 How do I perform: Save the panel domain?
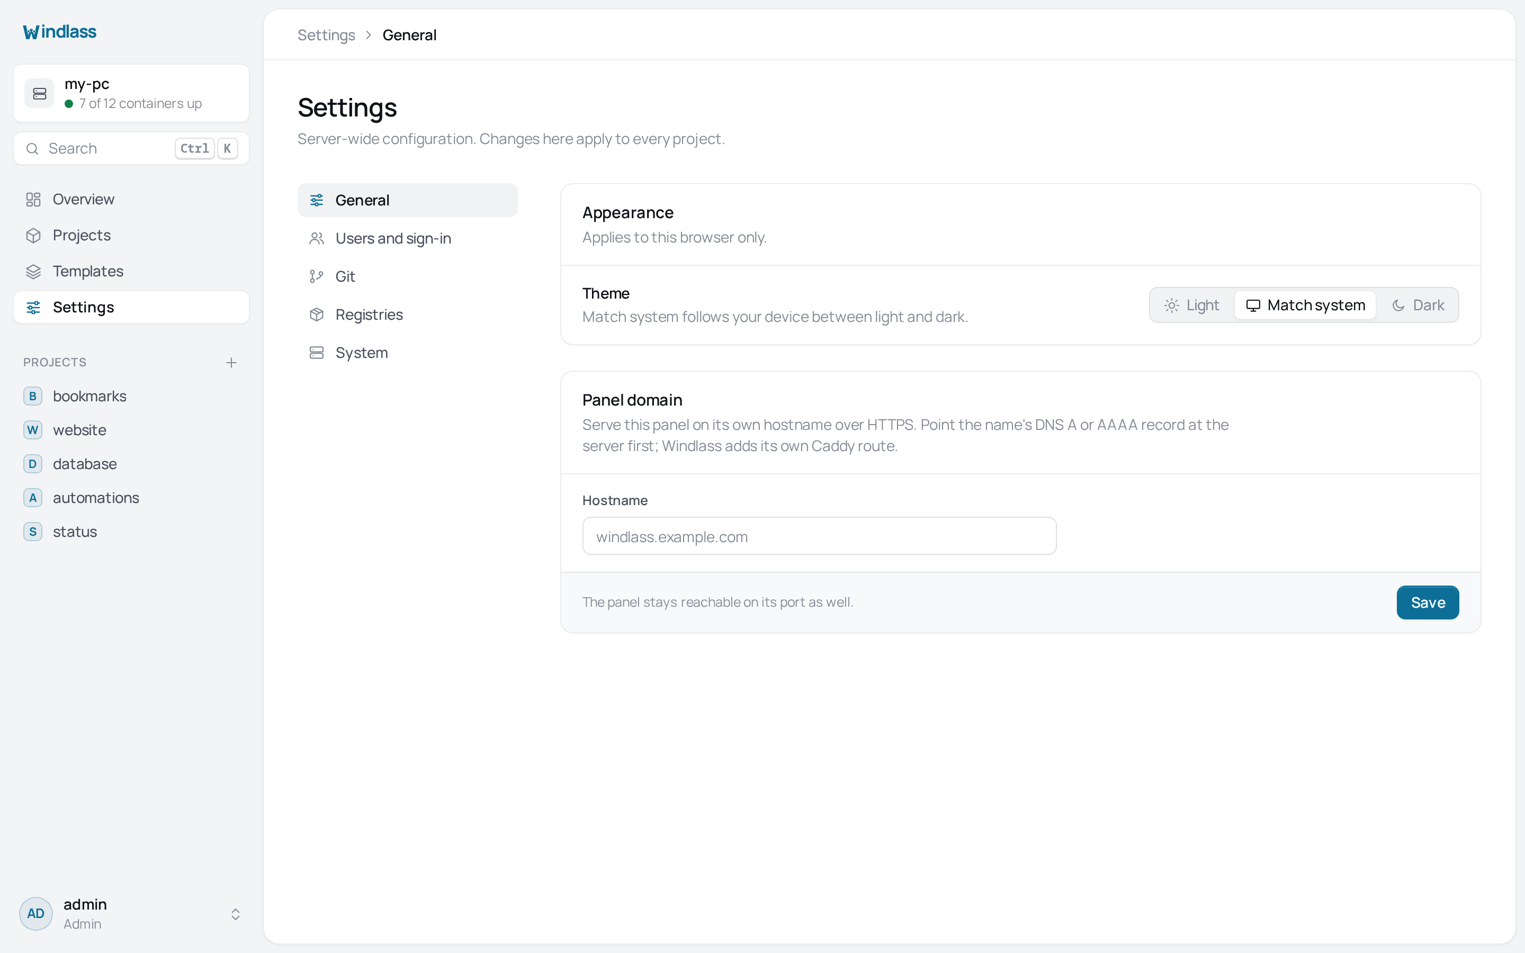click(1428, 603)
